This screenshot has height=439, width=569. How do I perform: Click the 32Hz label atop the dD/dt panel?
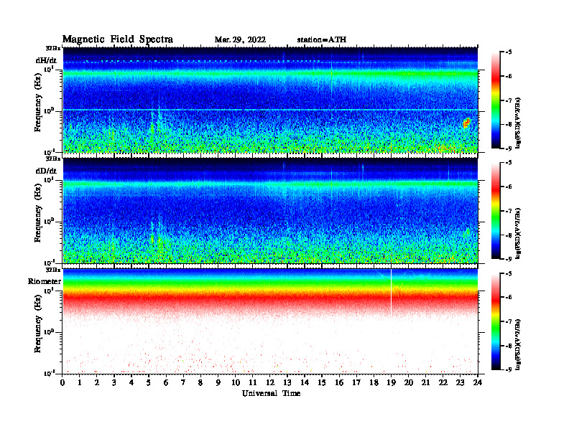(53, 159)
